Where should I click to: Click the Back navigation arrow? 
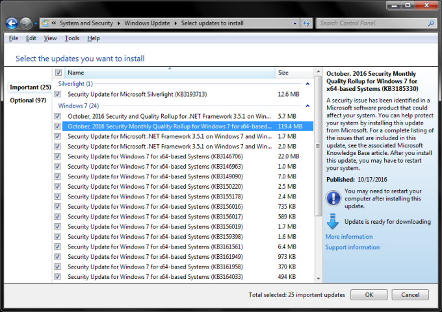pos(12,23)
